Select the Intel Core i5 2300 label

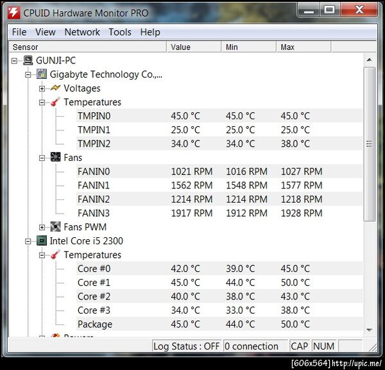point(86,240)
